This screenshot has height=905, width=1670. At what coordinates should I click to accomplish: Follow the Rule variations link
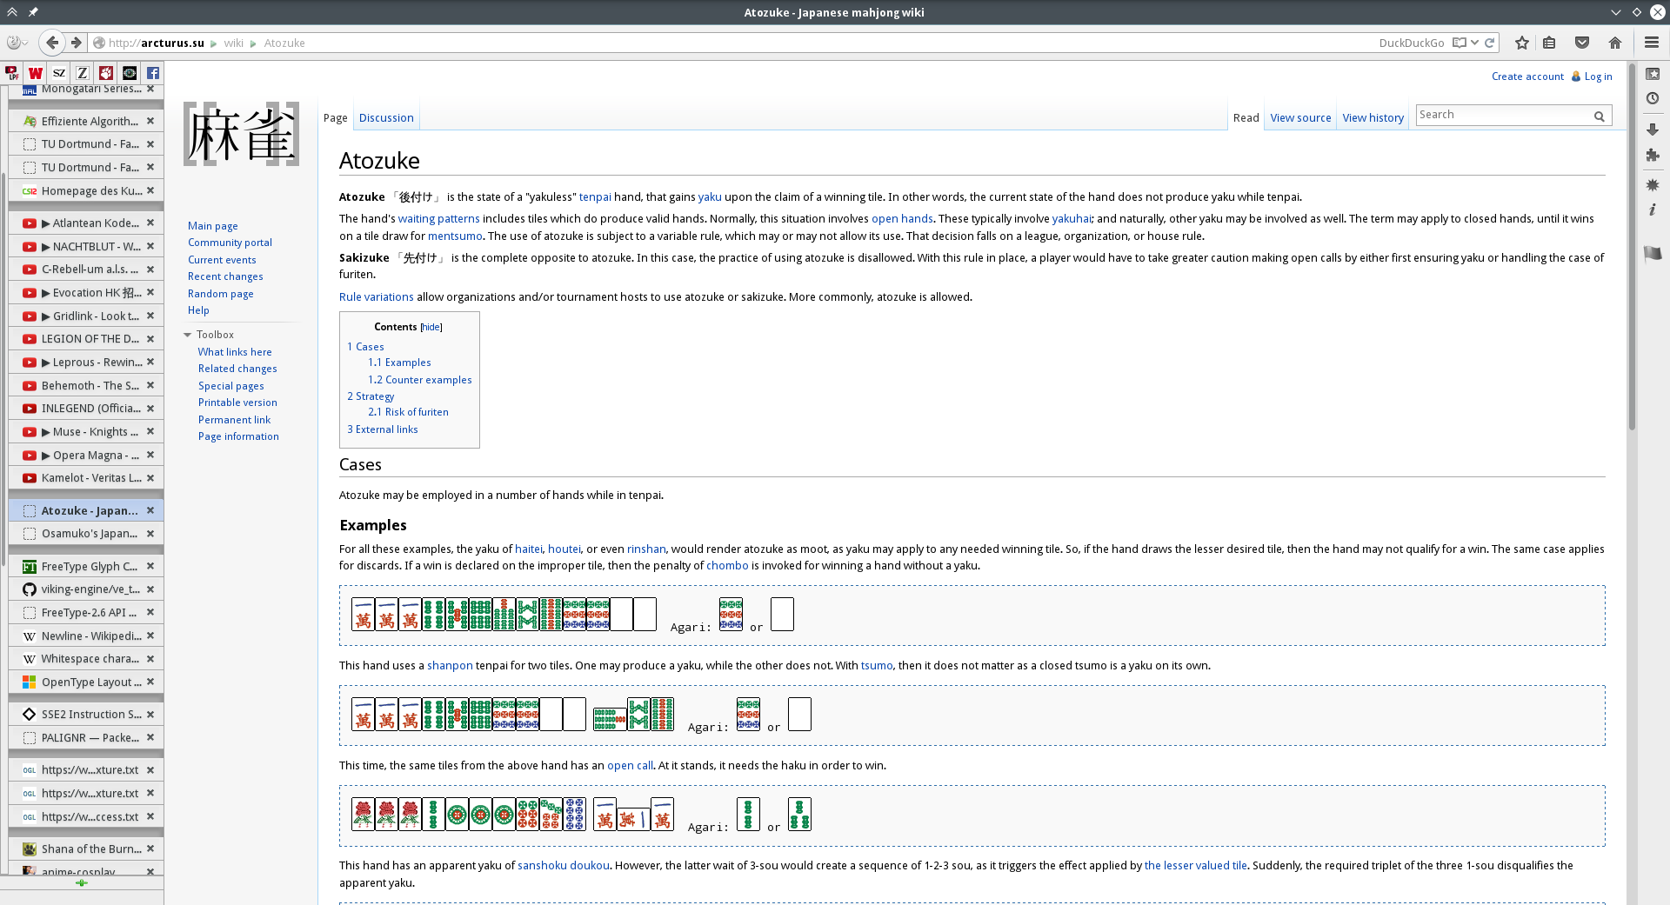point(376,297)
